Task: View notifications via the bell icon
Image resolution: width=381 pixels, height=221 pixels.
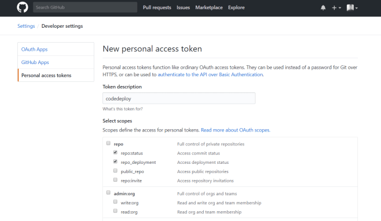Action: 323,8
